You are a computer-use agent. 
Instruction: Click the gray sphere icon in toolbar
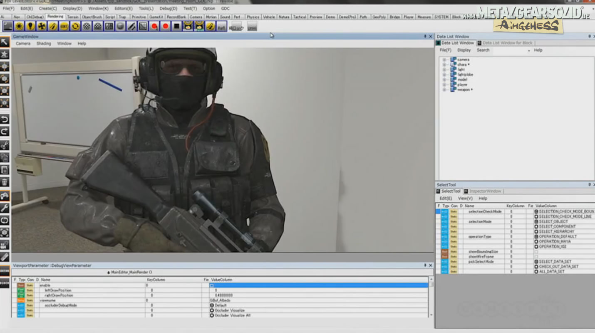(x=120, y=26)
